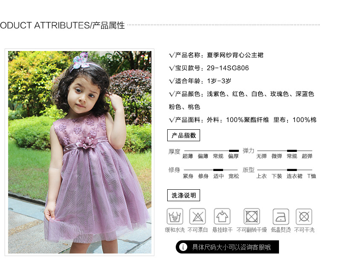337x265 pixels.
Task: Click the low temperature iron icon
Action: point(281,217)
